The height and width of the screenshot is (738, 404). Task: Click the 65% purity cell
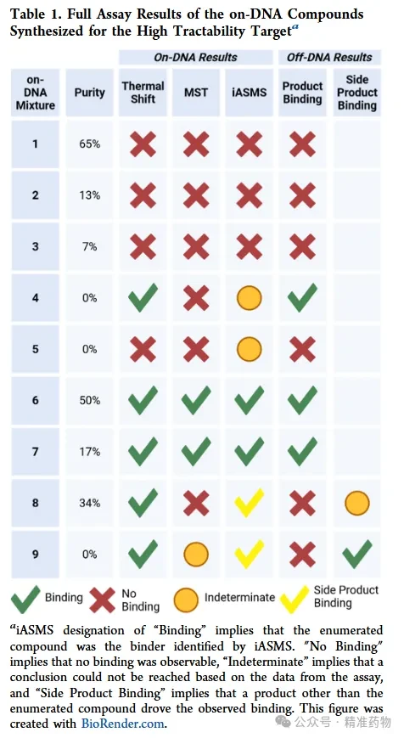[89, 144]
